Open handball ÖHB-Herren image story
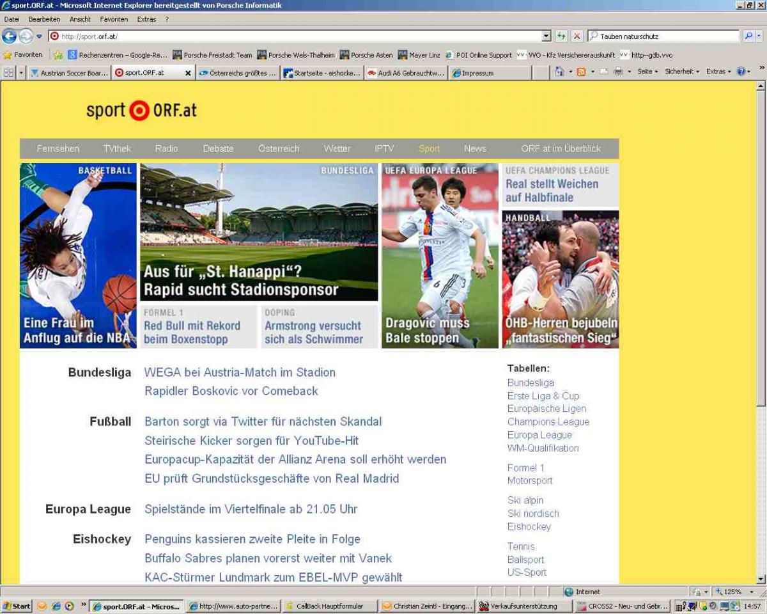767x614 pixels. [560, 279]
